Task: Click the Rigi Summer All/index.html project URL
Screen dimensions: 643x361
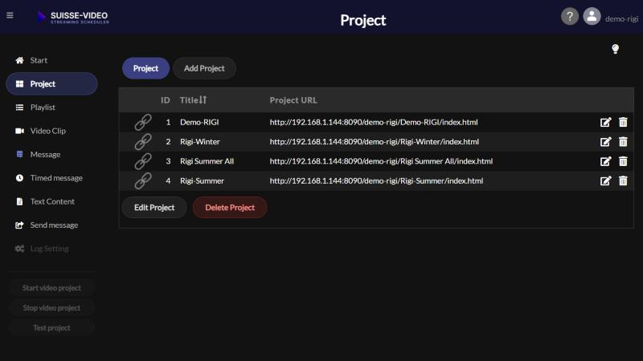Action: [x=381, y=161]
